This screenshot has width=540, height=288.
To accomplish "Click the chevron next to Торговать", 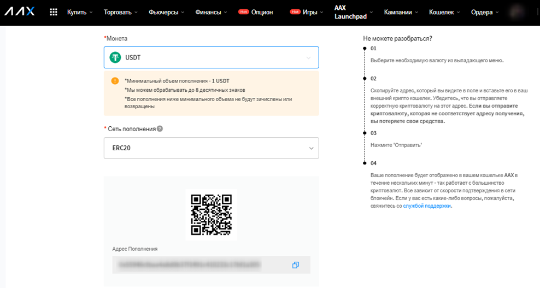I will [136, 13].
